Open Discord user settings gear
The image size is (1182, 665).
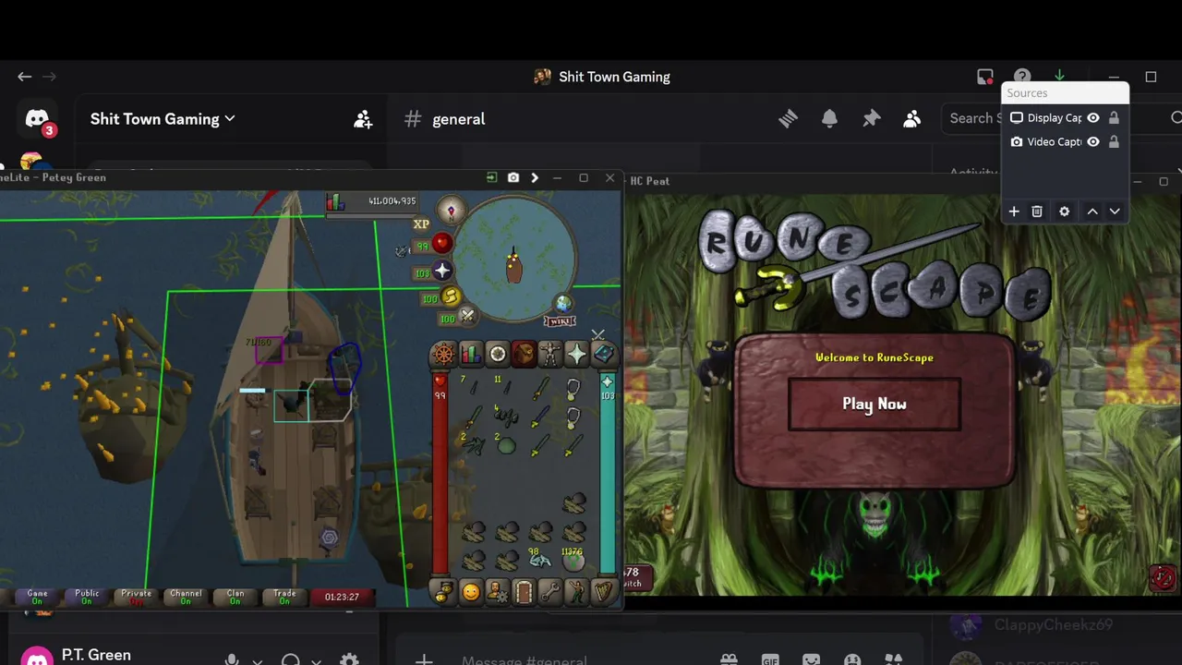click(349, 660)
